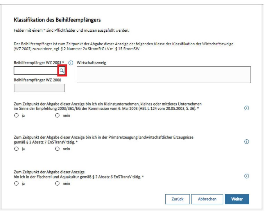The height and width of the screenshot is (212, 265).
Task: Open info icon for Kleinstunternehmen question
Action: pos(247,108)
